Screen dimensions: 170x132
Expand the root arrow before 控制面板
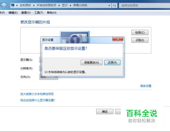tap(17, 5)
